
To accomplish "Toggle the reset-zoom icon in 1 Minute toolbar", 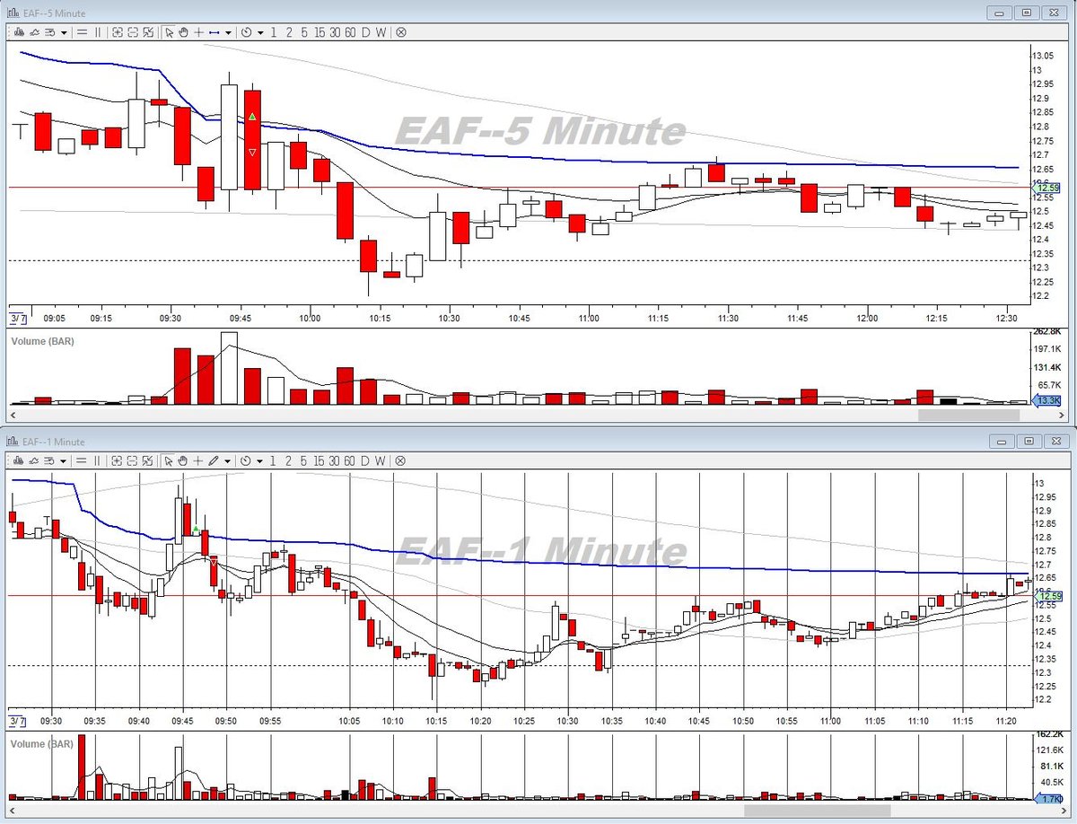I will point(147,460).
